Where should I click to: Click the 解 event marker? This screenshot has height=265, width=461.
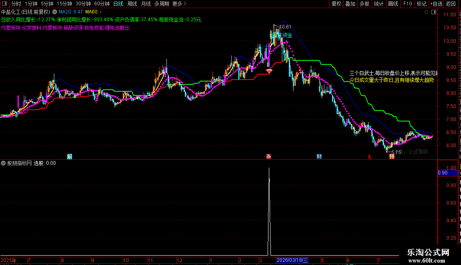click(70, 156)
